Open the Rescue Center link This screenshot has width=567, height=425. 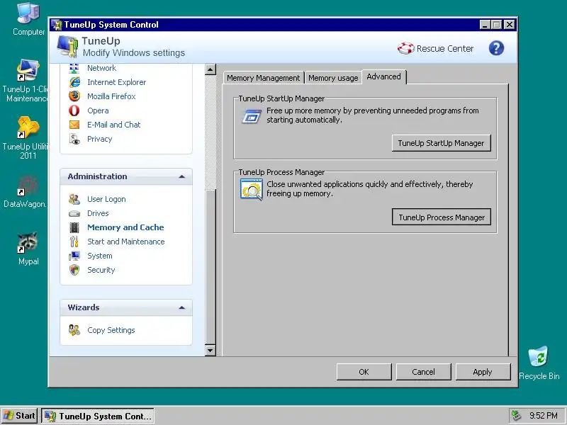tap(445, 48)
